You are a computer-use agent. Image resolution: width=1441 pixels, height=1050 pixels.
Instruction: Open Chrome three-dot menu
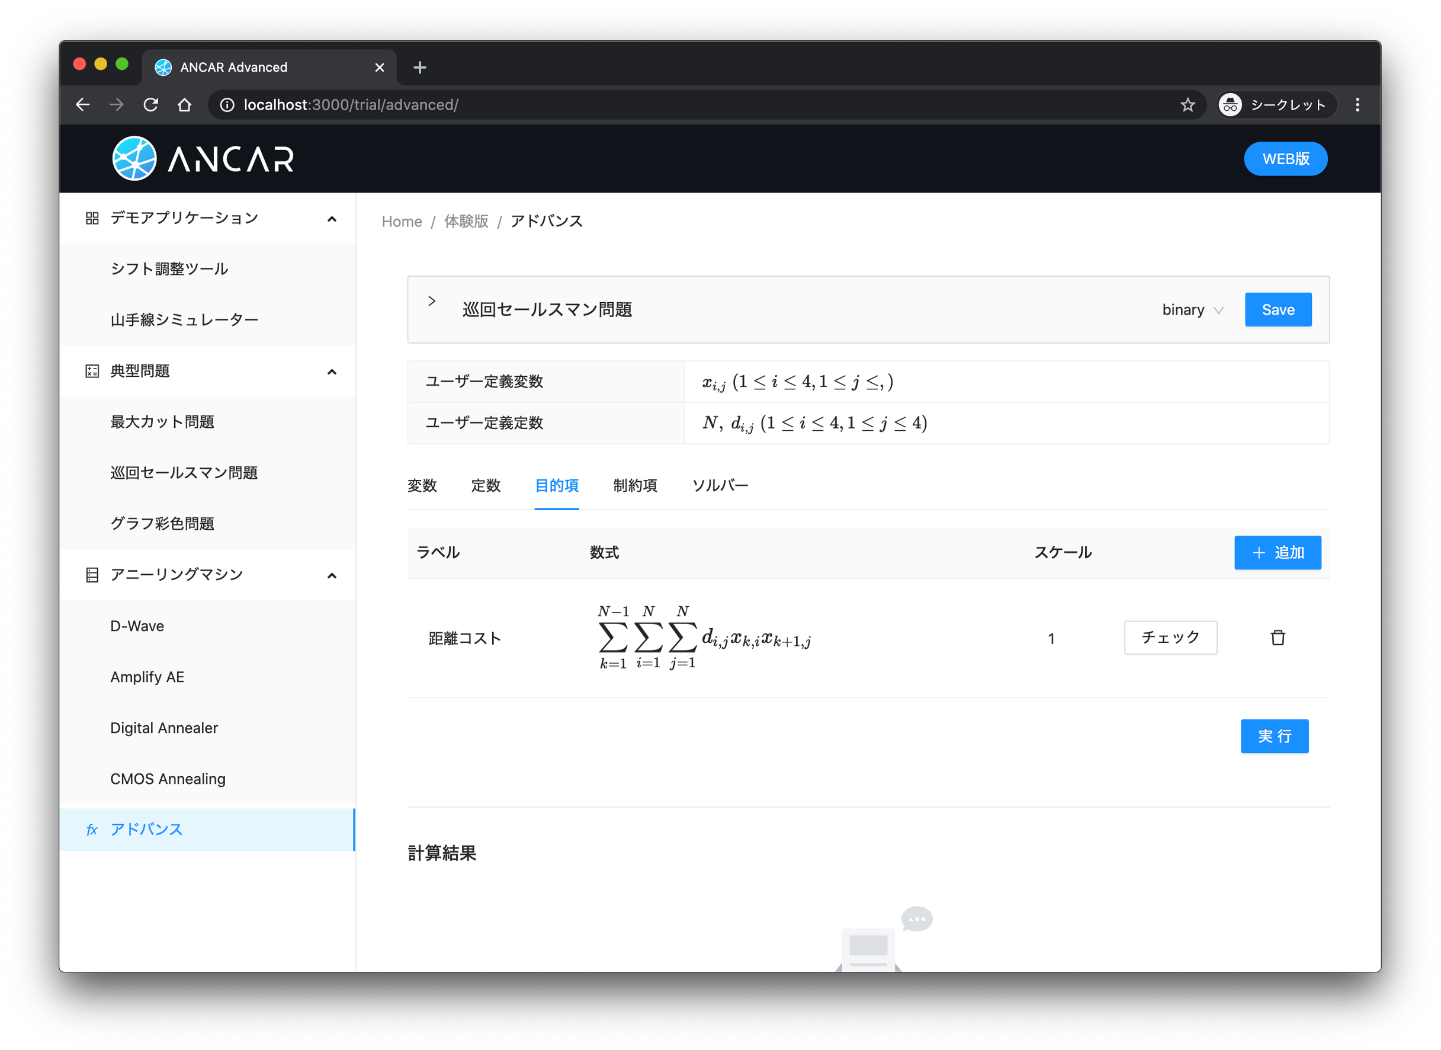(1357, 105)
